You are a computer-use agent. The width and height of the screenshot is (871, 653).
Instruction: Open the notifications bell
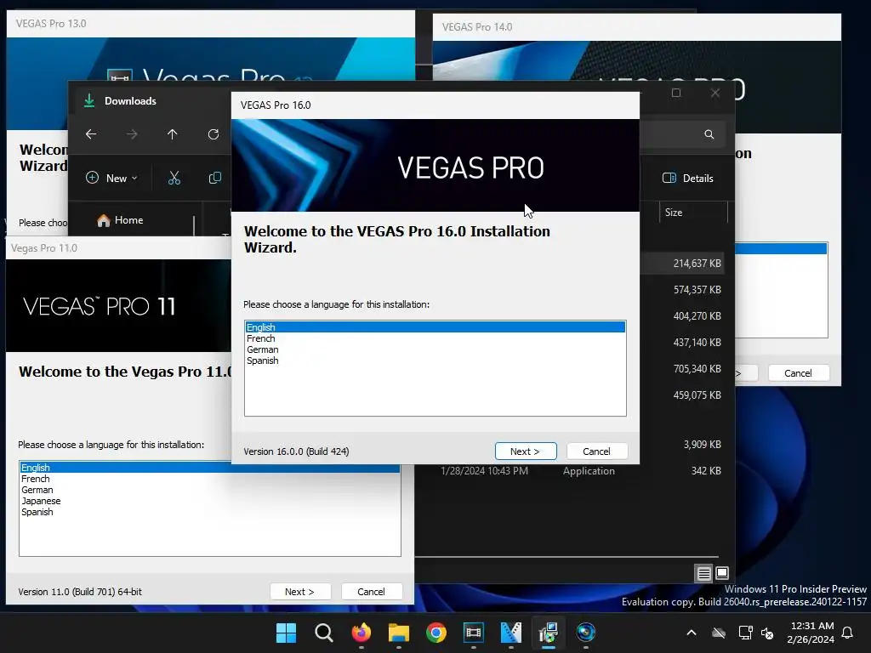(848, 633)
